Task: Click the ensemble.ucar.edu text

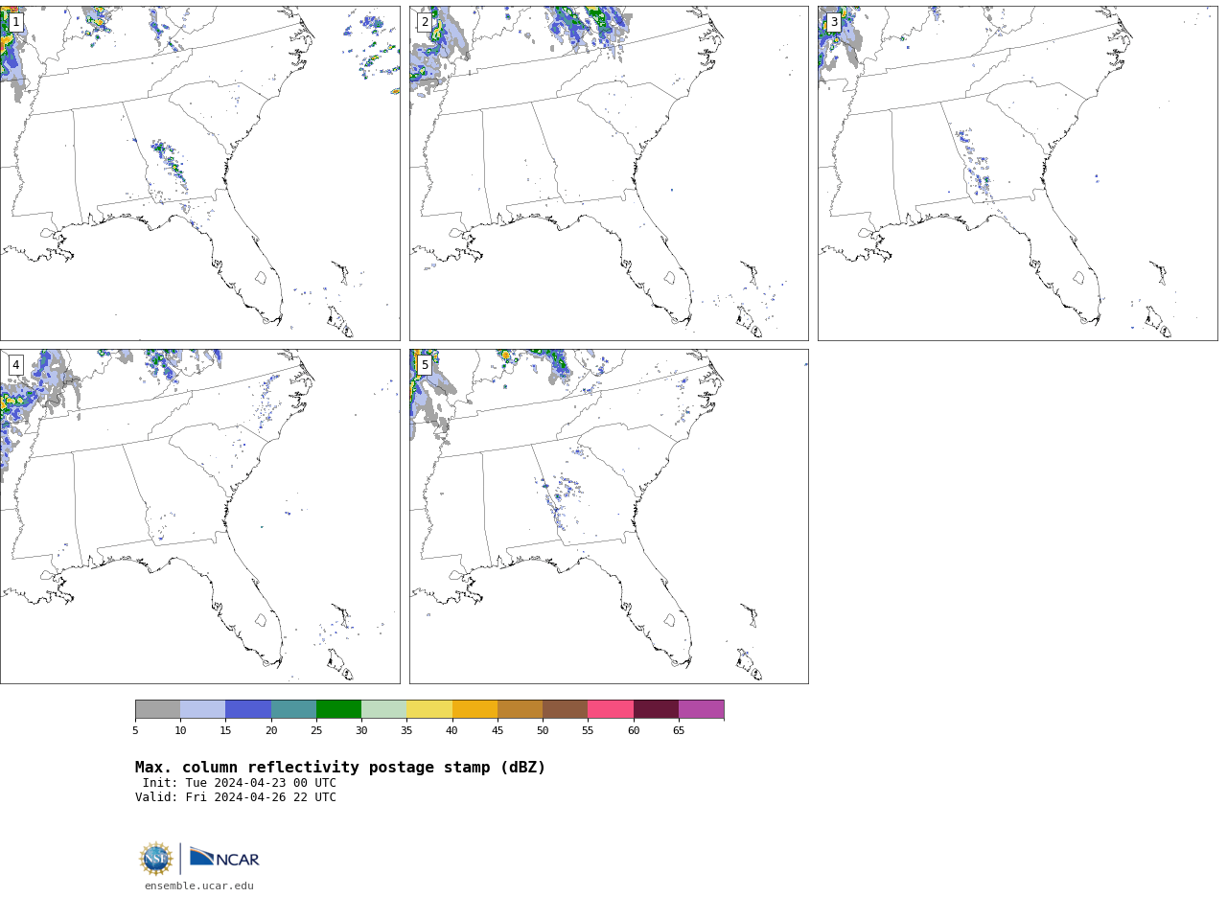Action: coord(199,886)
